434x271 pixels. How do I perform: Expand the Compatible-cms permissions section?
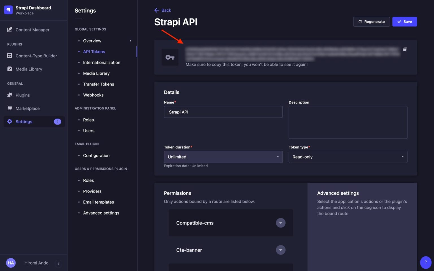tap(281, 223)
